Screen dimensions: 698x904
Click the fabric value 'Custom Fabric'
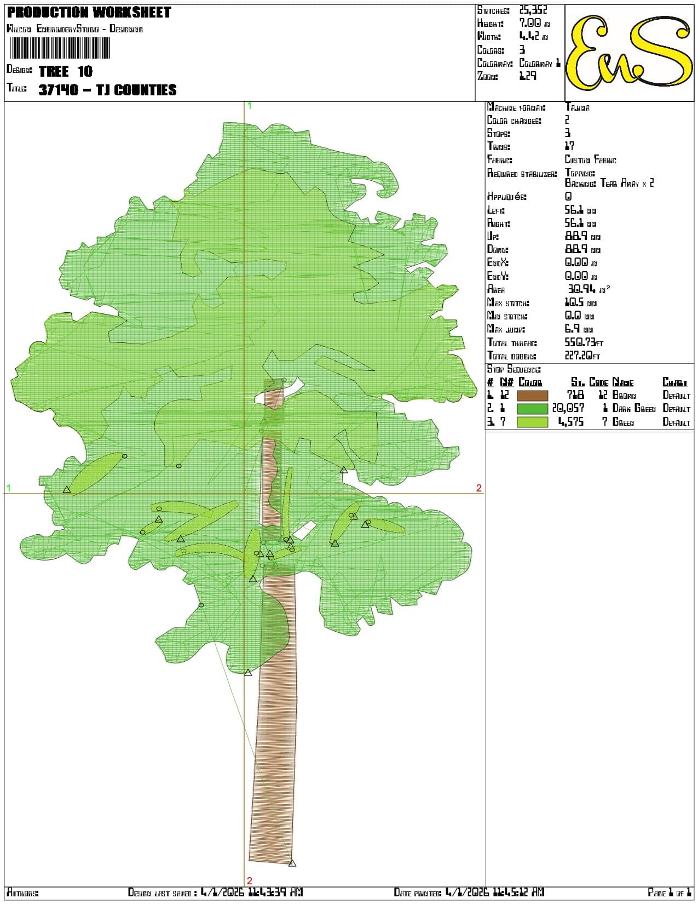tap(591, 160)
